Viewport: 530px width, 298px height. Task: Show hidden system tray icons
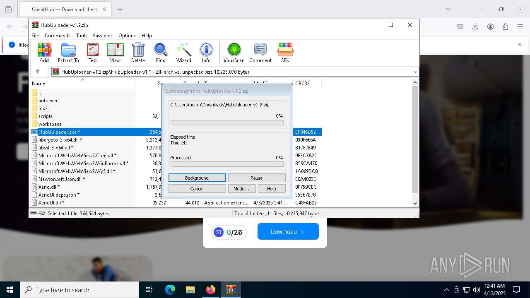pyautogui.click(x=446, y=290)
